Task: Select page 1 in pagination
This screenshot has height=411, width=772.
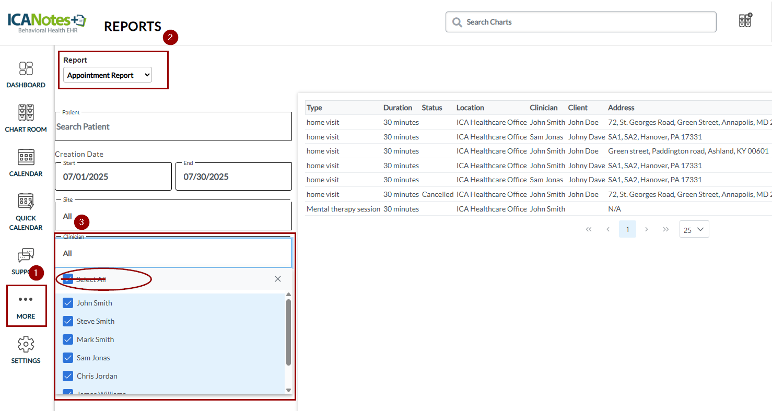Action: pos(627,229)
